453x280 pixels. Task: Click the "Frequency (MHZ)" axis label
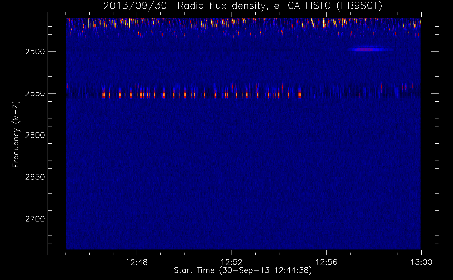(16, 134)
